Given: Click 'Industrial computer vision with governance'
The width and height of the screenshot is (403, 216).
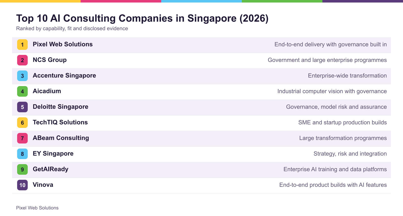Looking at the screenshot, I should coord(332,91).
